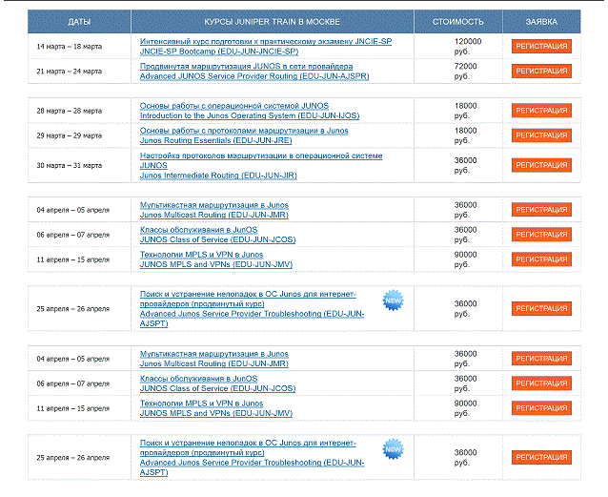The height and width of the screenshot is (497, 608).
Task: Click upper NEW badge beside the Troubleshooting course
Action: (x=394, y=300)
